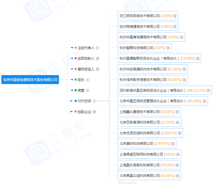Expand the 高管 branch
Screen dimensions: 221x184
coord(87,90)
